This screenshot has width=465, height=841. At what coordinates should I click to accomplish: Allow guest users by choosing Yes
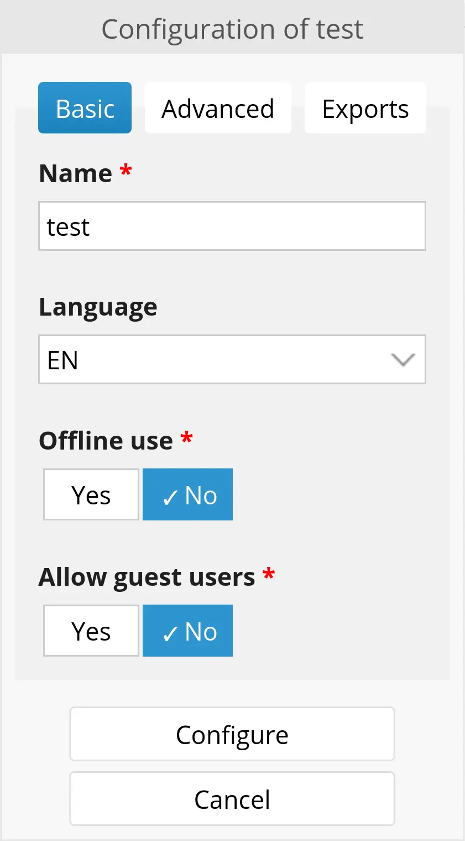point(91,631)
